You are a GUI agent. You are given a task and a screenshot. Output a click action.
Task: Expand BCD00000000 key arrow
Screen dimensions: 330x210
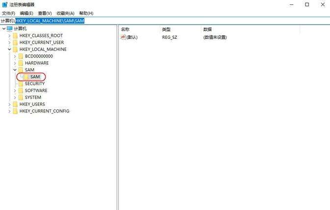pos(15,56)
